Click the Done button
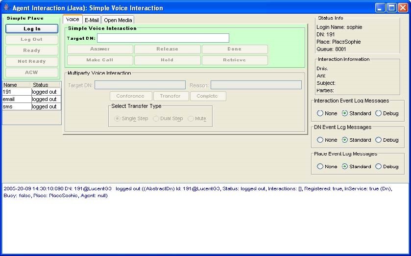 point(235,50)
